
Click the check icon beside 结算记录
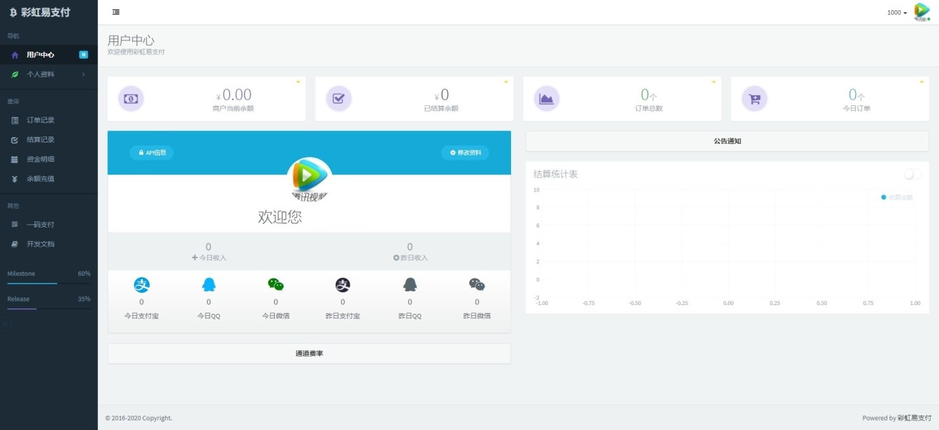click(x=15, y=140)
